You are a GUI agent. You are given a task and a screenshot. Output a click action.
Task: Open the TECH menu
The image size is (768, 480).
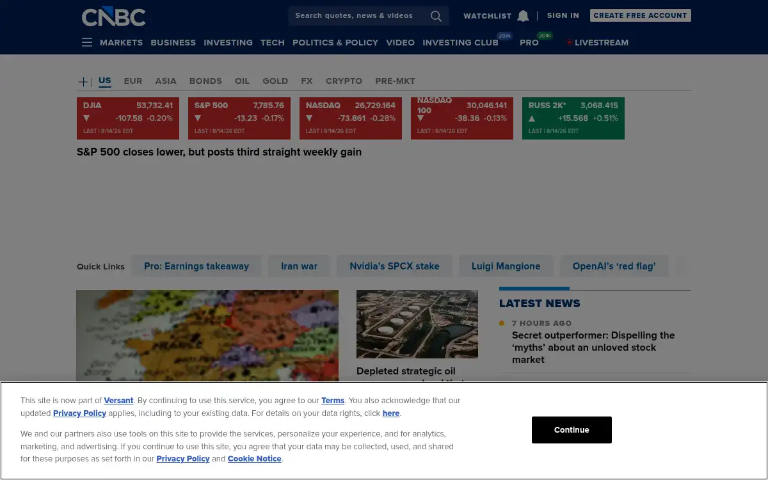click(273, 42)
